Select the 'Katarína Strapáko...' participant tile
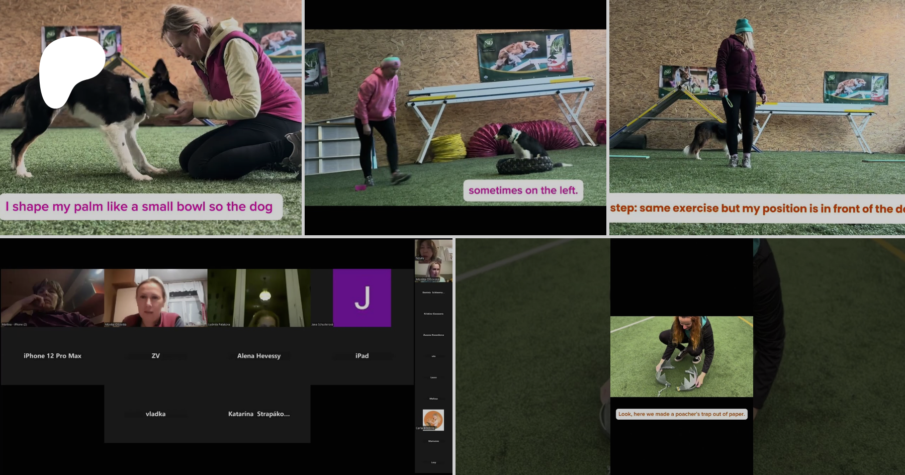 pos(259,414)
